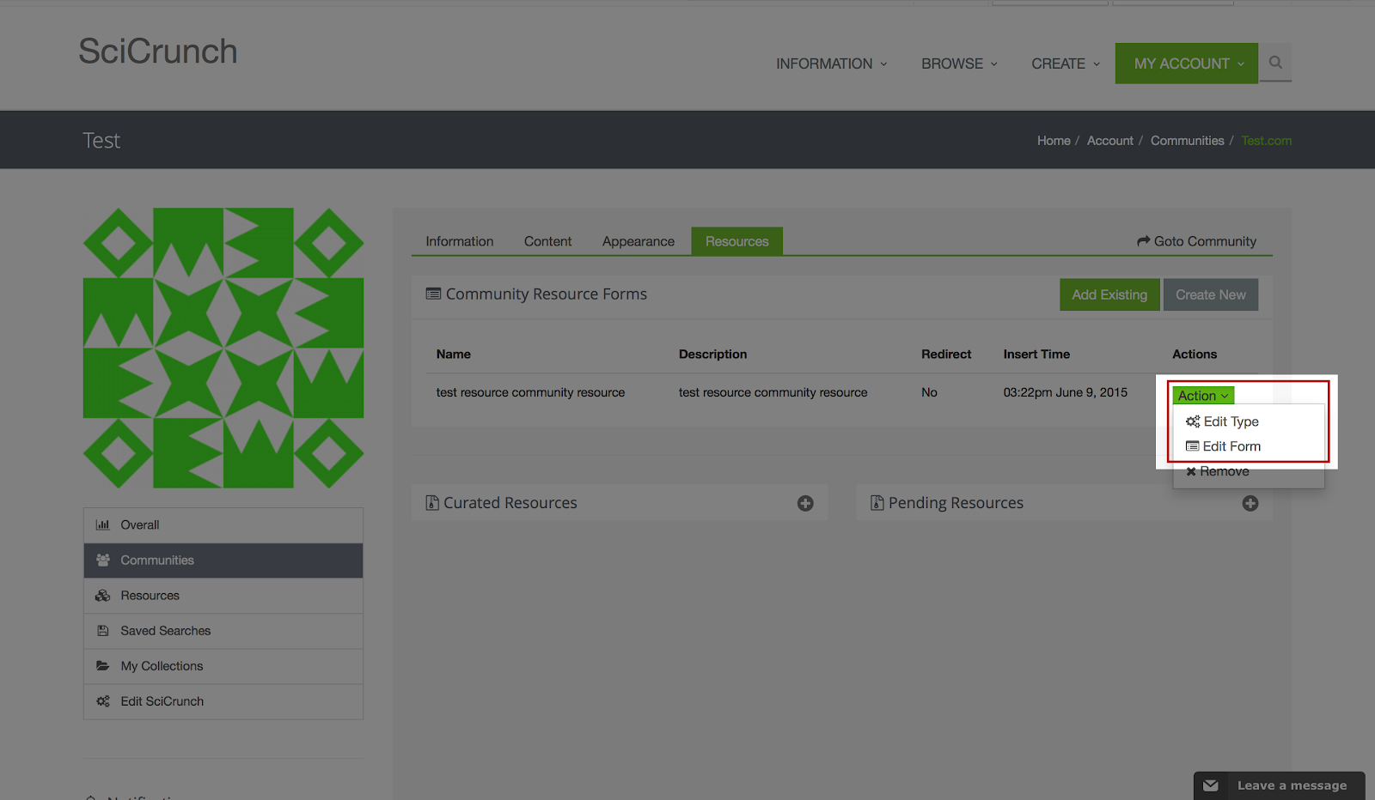Choose Edit Form from Action menu
This screenshot has height=800, width=1375.
1224,446
